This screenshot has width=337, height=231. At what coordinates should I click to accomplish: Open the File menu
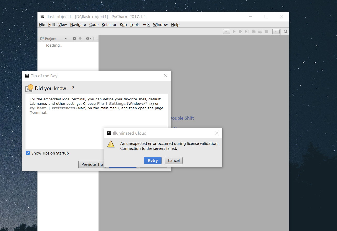click(x=42, y=25)
